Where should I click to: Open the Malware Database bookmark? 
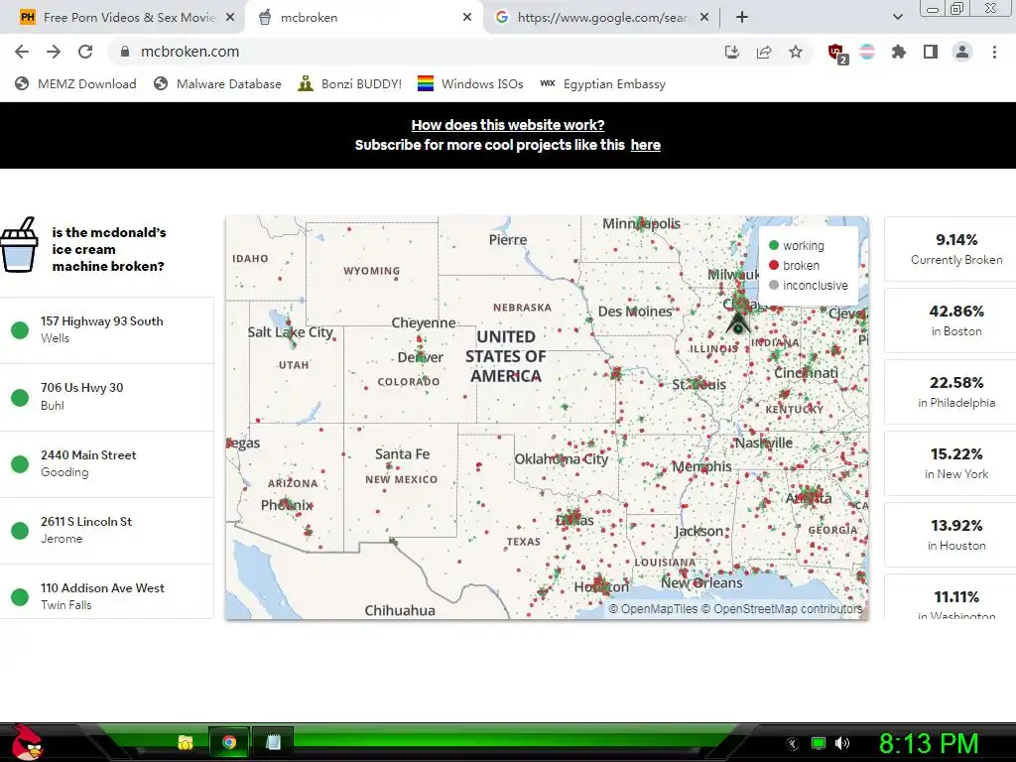217,83
